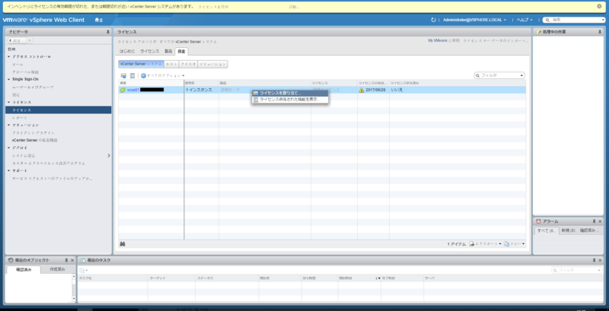Select the クラスタ toggle button
Screen dimensions: 609x311
[188, 65]
